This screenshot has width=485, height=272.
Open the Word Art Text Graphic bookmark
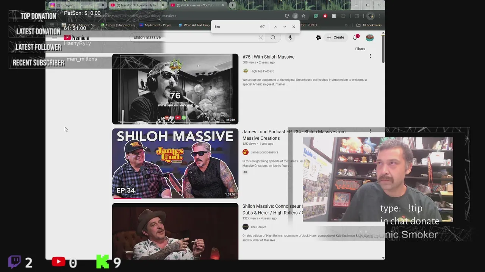[x=194, y=25]
